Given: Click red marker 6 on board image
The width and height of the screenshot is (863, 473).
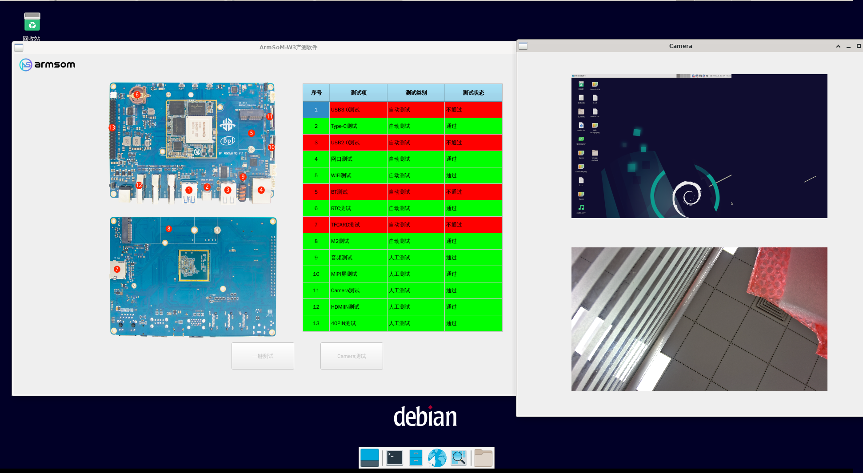Looking at the screenshot, I should tap(137, 94).
